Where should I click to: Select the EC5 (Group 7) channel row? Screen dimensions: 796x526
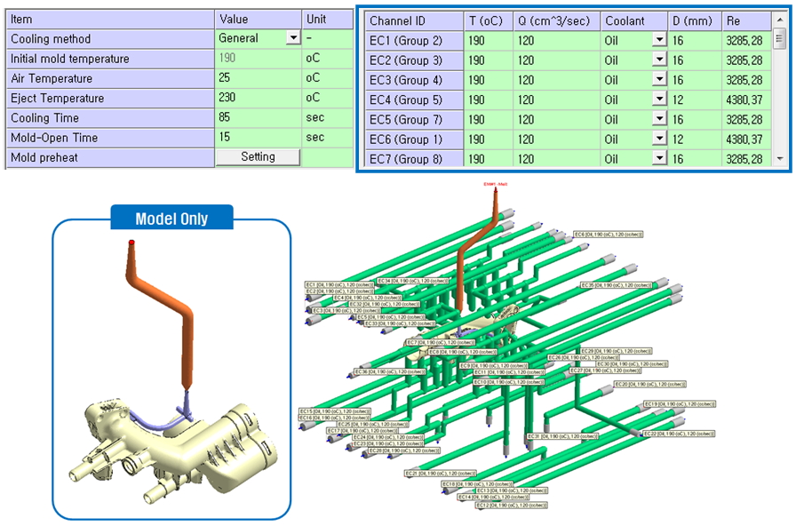(568, 120)
